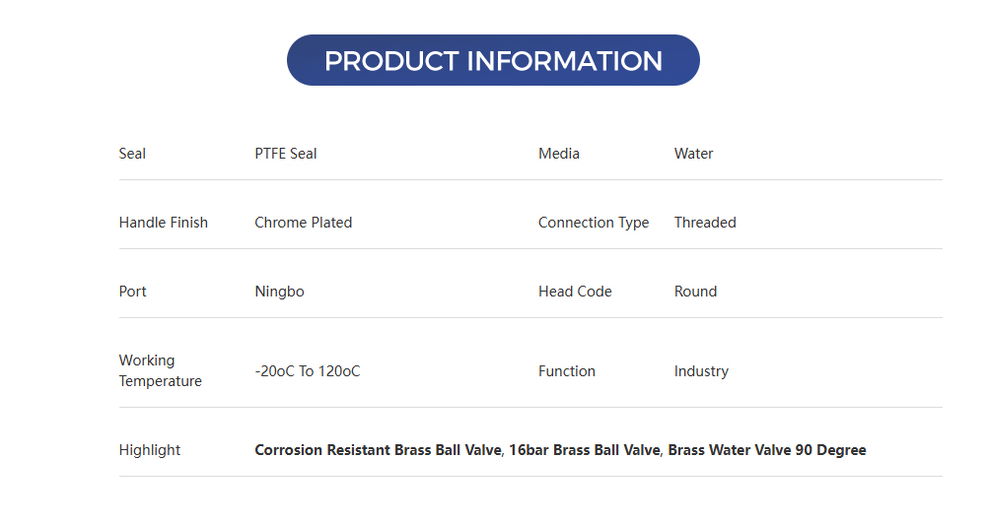The image size is (986, 524).
Task: Select the Chrome Plated value
Action: (304, 223)
